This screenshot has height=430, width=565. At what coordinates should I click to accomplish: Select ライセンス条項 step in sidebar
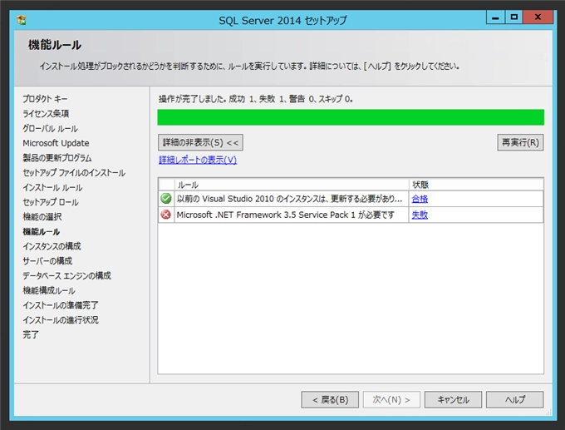pos(46,114)
